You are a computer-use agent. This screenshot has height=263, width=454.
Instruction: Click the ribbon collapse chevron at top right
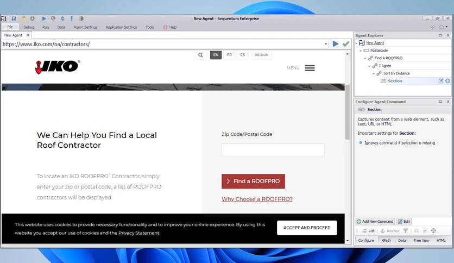[x=432, y=27]
